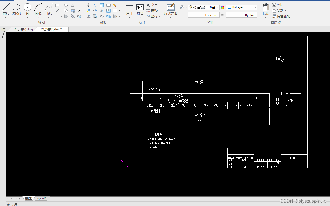Image resolution: width=330 pixels, height=206 pixels.
Task: Open the 符号 symbol annotation tool
Action: (x=140, y=9)
